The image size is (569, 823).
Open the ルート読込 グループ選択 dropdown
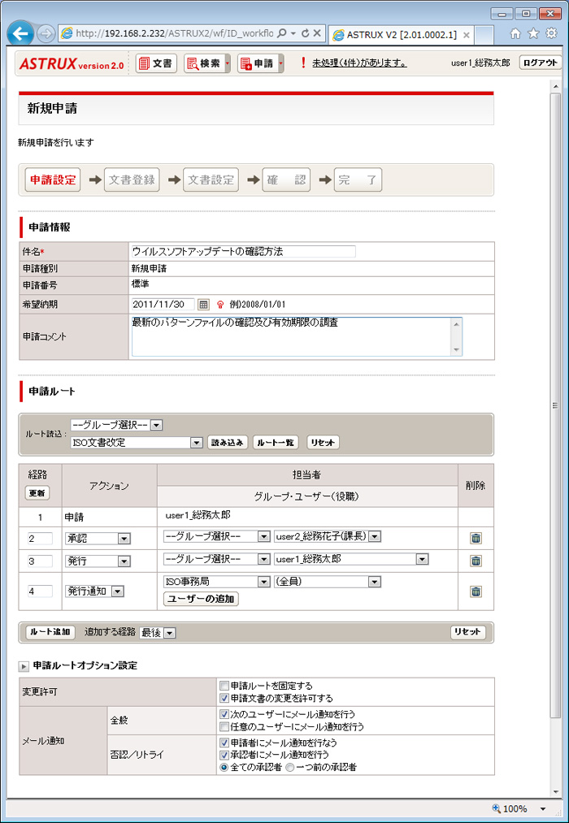click(115, 425)
